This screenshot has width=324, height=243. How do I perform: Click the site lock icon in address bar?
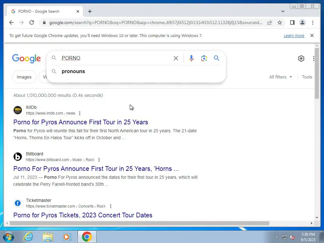(44, 22)
